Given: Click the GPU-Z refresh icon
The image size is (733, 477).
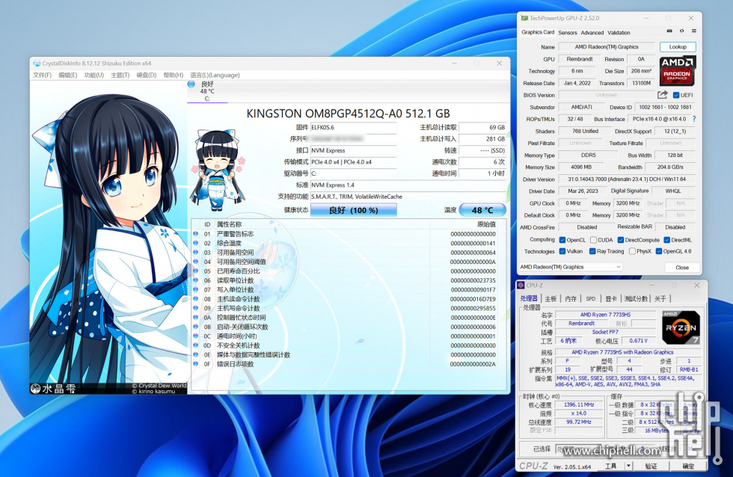Looking at the screenshot, I should [x=681, y=31].
